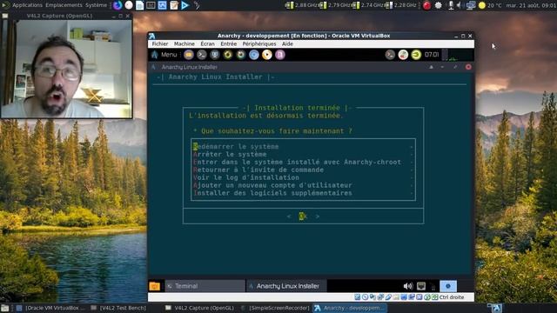Open the Système menu in host panel
The height and width of the screenshot is (313, 557).
point(96,5)
